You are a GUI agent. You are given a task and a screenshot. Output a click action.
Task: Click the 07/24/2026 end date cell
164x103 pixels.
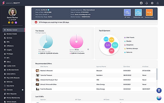[146, 71]
